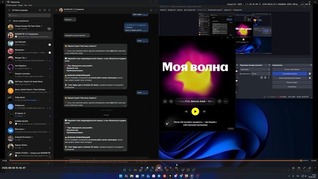This screenshot has height=179, width=318.
Task: Open VK Мессенджер menu in menu bar
Action: [x=11, y=5]
